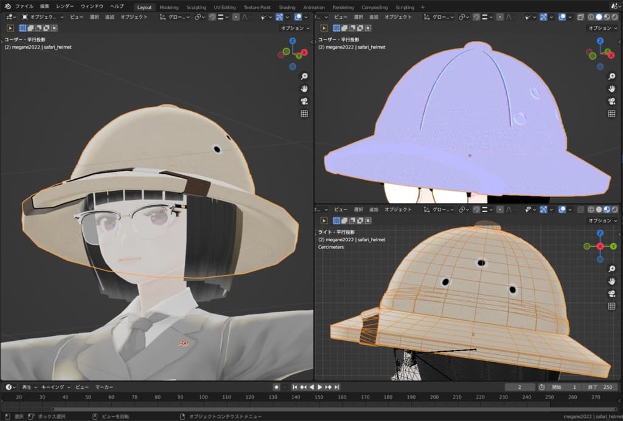Switch perspective/orthographic grid icon in left viewport

(x=304, y=114)
